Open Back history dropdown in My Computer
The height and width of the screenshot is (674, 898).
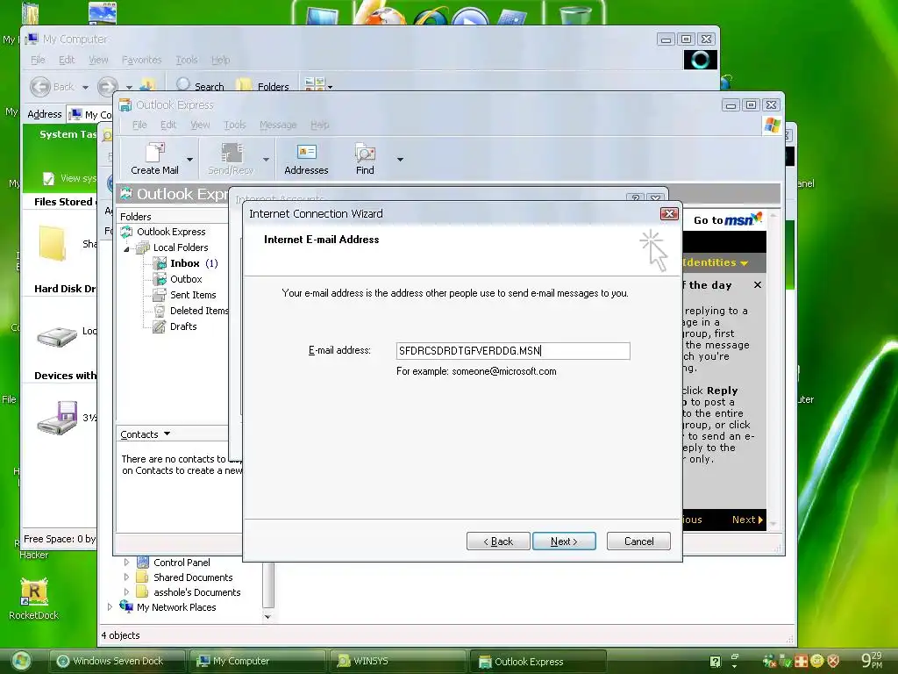click(x=85, y=87)
